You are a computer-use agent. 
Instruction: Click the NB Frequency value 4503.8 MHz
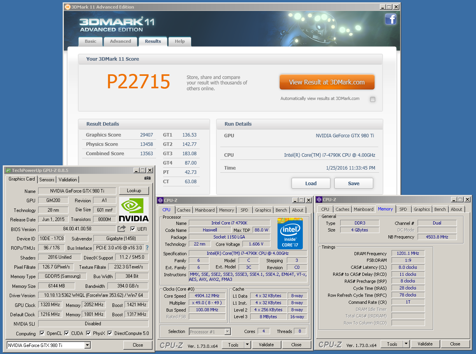pyautogui.click(x=437, y=237)
